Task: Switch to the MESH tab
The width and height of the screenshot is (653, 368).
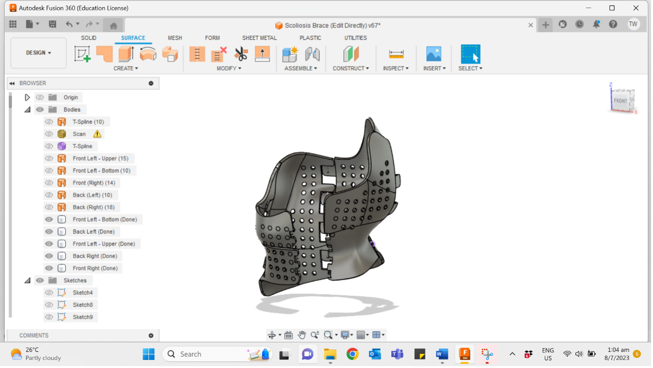Action: click(175, 38)
